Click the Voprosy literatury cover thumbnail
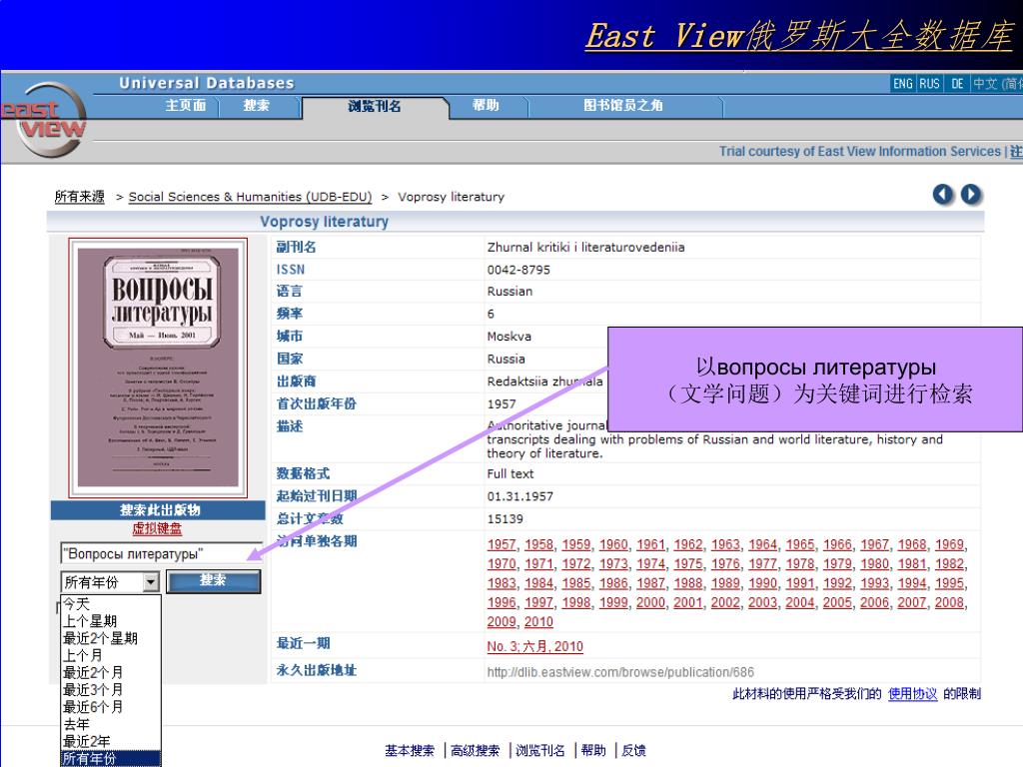Viewport: 1023px width, 767px height. [x=158, y=368]
